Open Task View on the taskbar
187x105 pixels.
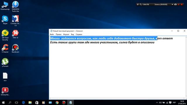point(16,102)
